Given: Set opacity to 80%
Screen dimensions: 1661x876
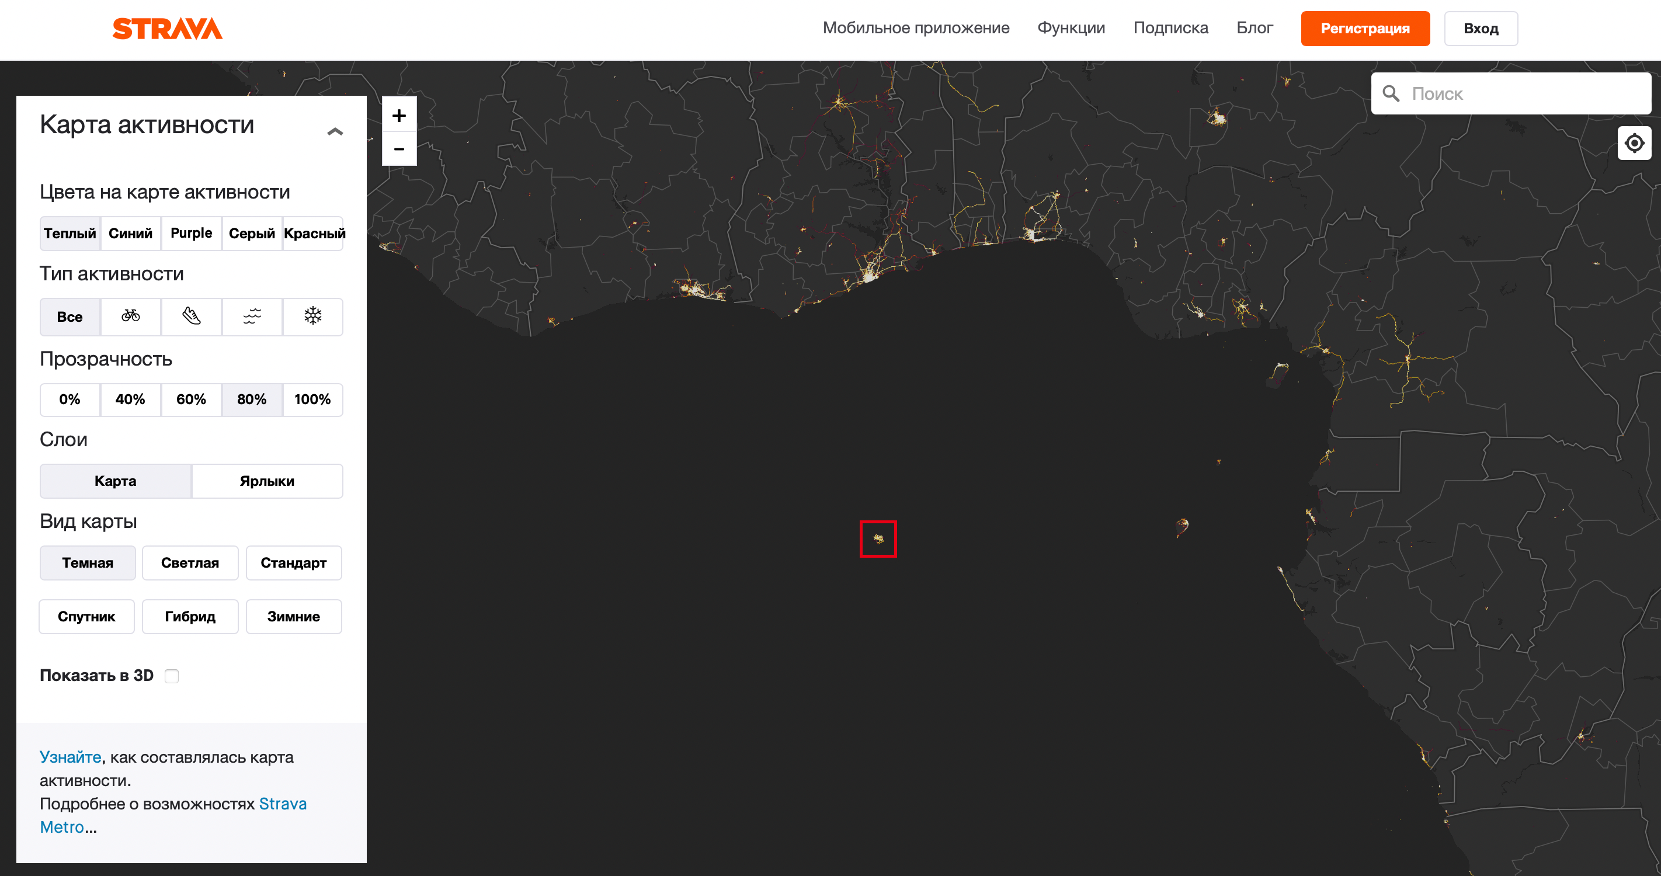Looking at the screenshot, I should [252, 399].
